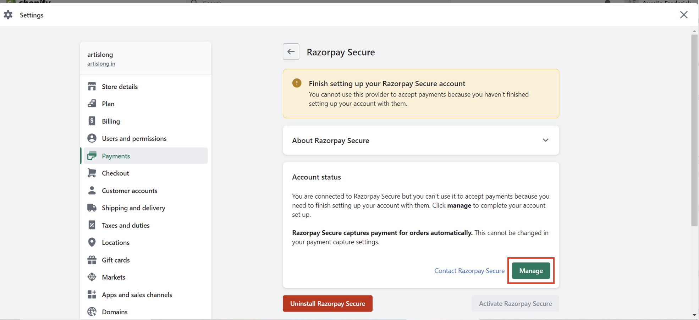Viewport: 699px width, 320px height.
Task: Open the Plan settings page
Action: (145, 104)
